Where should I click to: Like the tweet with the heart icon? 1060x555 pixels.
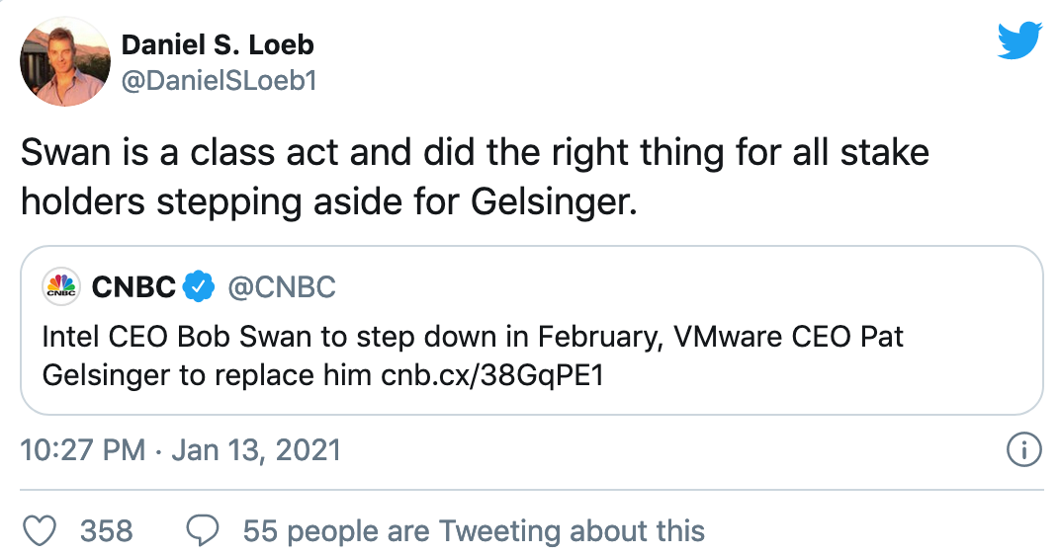[x=40, y=530]
